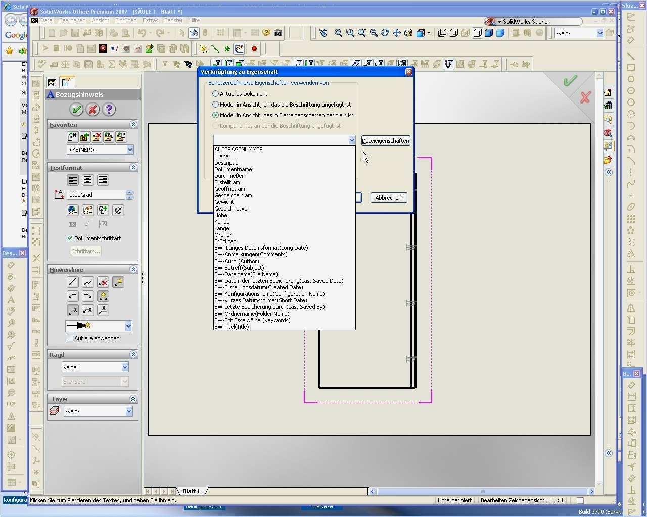Choose the straight leader line icon

[72, 282]
